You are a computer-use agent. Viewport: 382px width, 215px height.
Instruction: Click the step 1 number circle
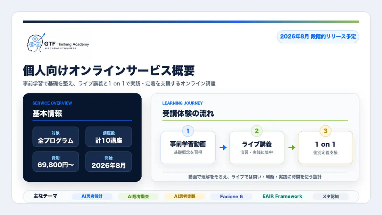(x=188, y=131)
